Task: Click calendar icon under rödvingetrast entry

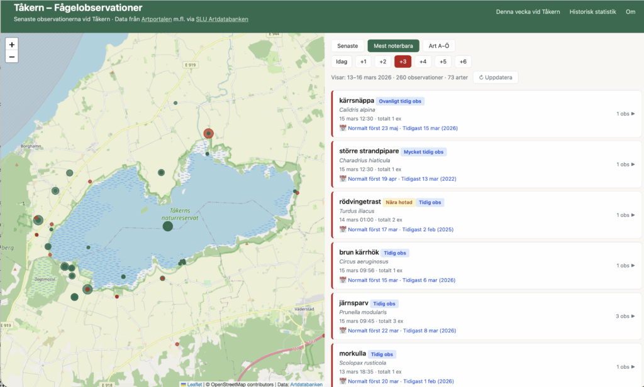Action: (x=343, y=229)
